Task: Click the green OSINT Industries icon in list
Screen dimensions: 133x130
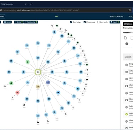Action: [x=127, y=114]
